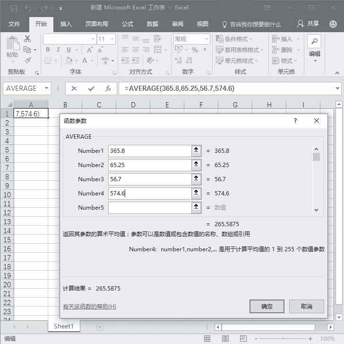Click the range selector icon for Number3
Viewport: 344px width, 344px height.
[197, 179]
